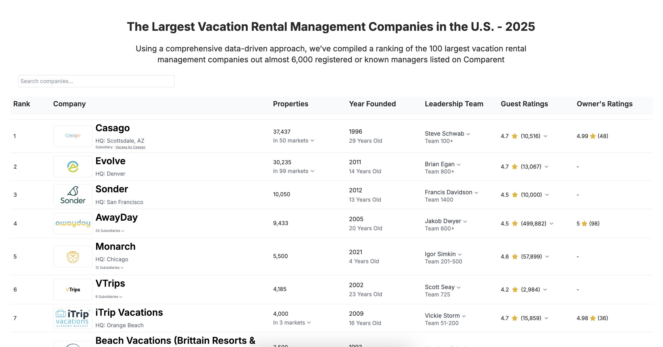663x347 pixels.
Task: Expand Francis Davidson's leadership team info
Action: [476, 192]
